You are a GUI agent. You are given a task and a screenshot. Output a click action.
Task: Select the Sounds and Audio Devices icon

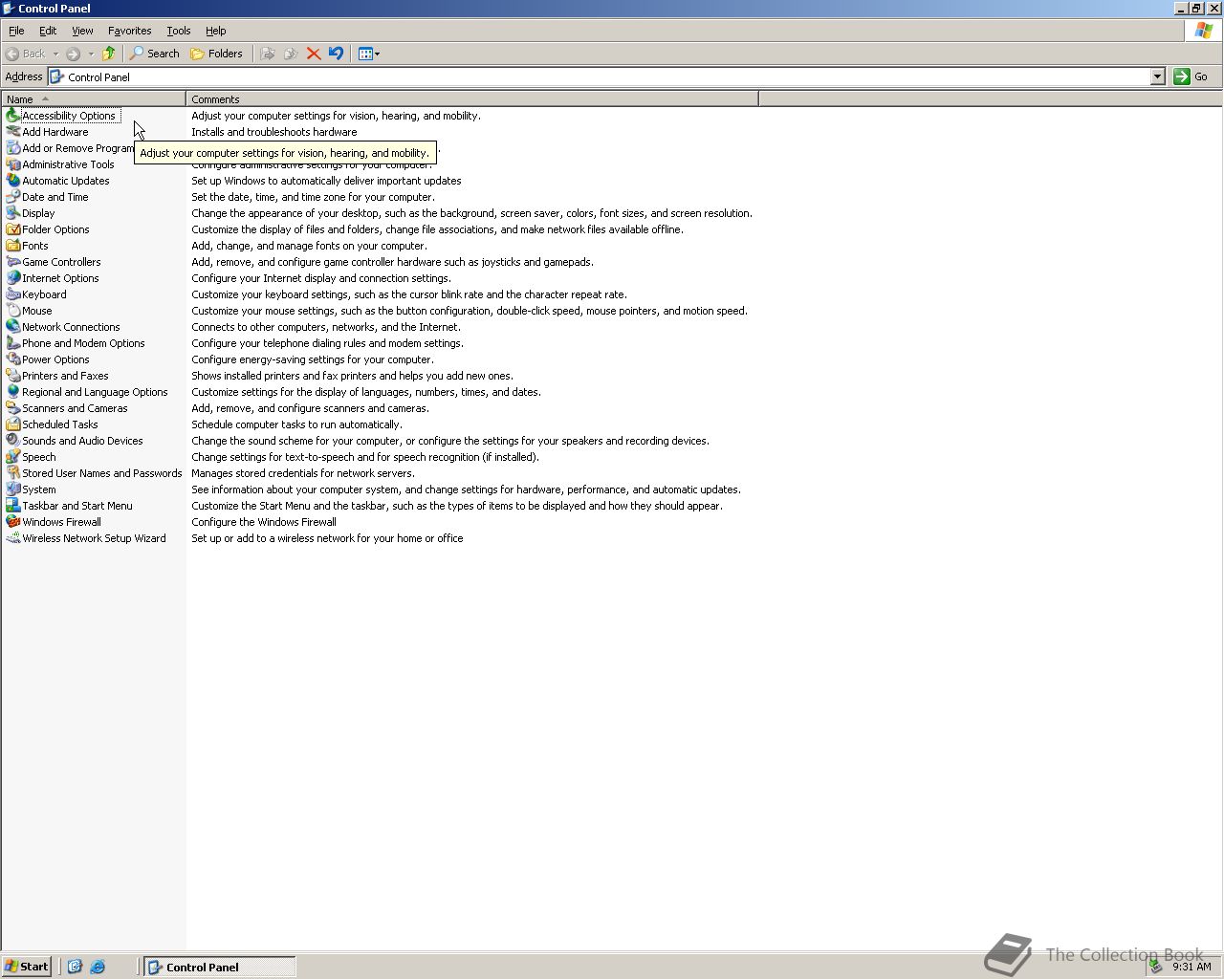(x=13, y=441)
